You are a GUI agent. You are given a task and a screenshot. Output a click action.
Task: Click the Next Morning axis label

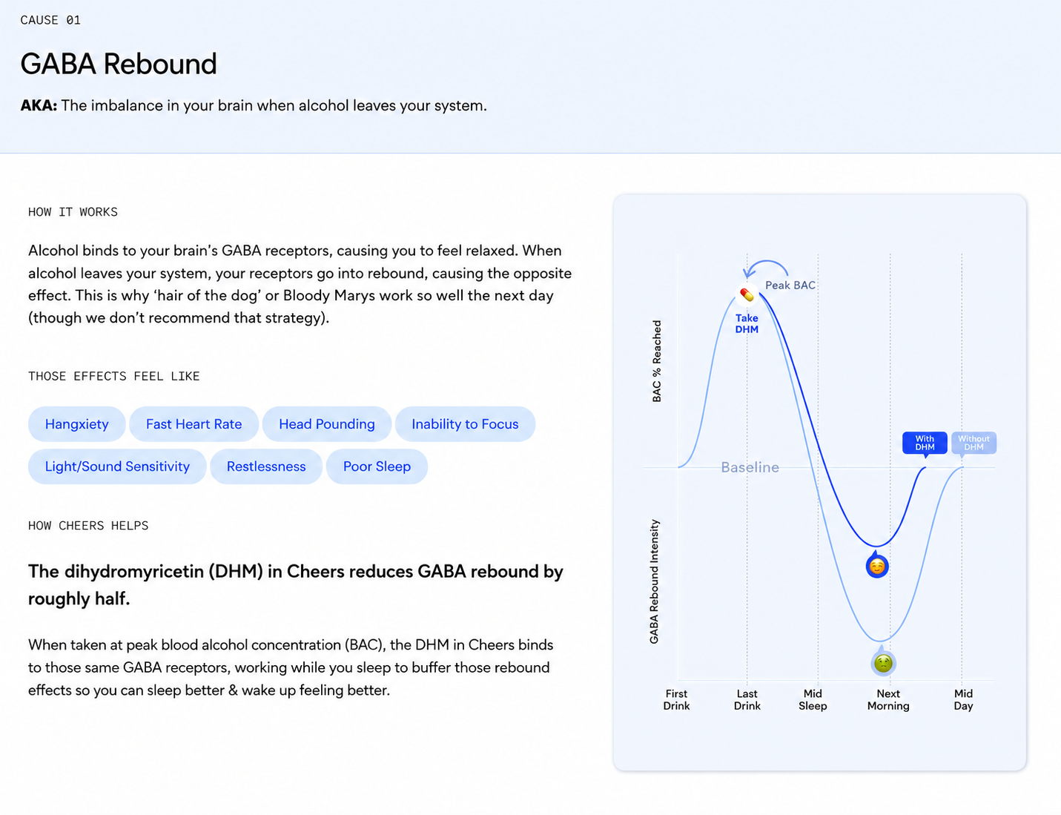click(x=888, y=700)
